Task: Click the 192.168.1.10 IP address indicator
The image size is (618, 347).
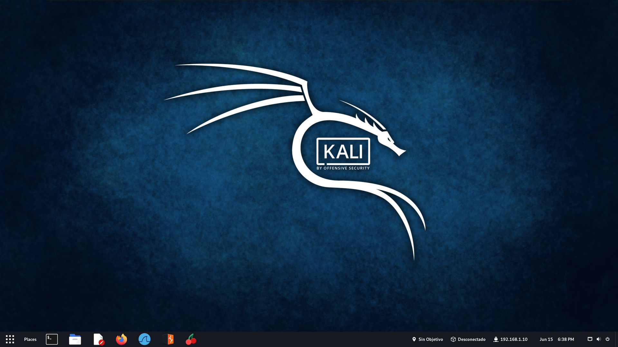Action: [x=510, y=339]
